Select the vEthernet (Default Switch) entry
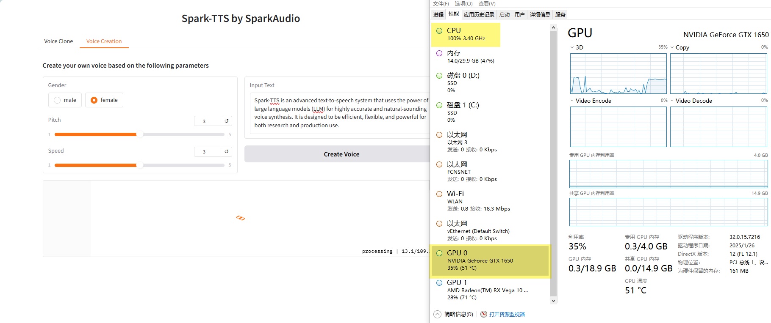Viewport: 771px width, 323px height. coord(490,230)
